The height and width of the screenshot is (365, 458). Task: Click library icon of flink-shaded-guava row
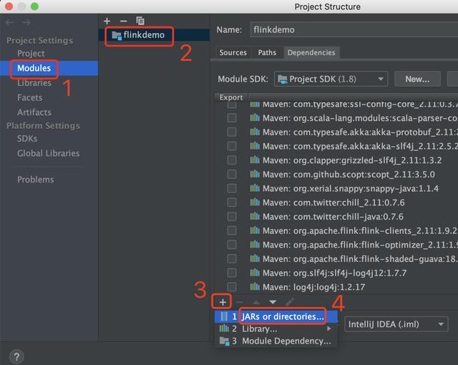point(255,258)
